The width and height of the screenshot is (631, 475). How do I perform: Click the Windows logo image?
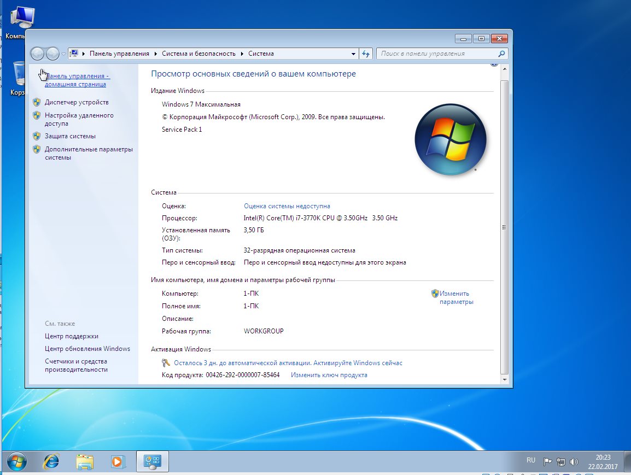click(451, 139)
